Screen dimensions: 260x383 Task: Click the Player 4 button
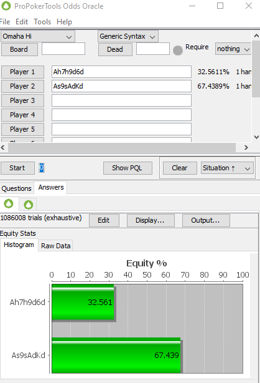[x=22, y=115]
